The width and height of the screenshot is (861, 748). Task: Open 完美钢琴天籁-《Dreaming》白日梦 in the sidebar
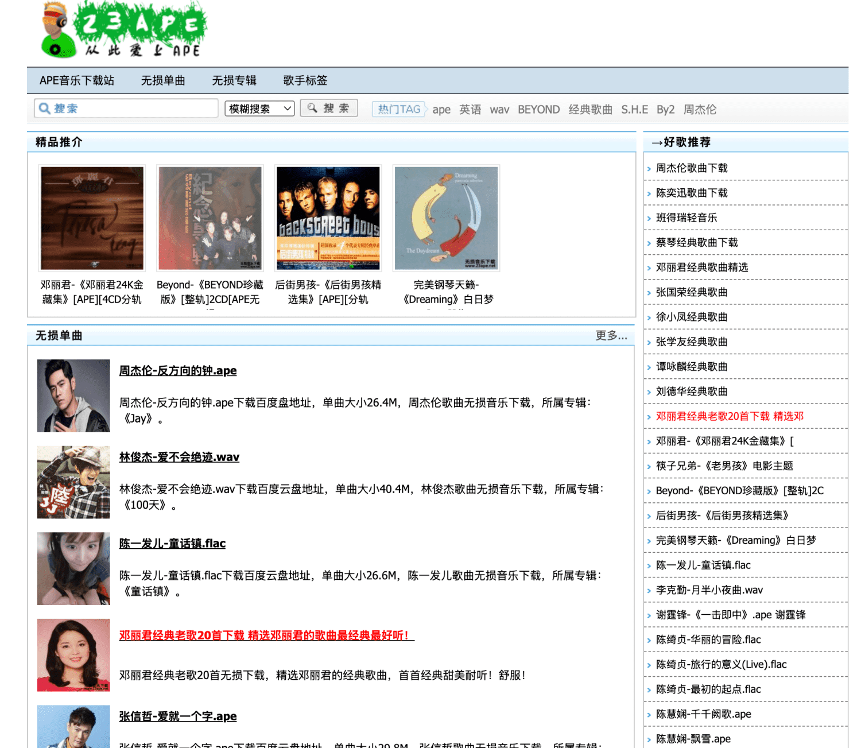(x=736, y=540)
